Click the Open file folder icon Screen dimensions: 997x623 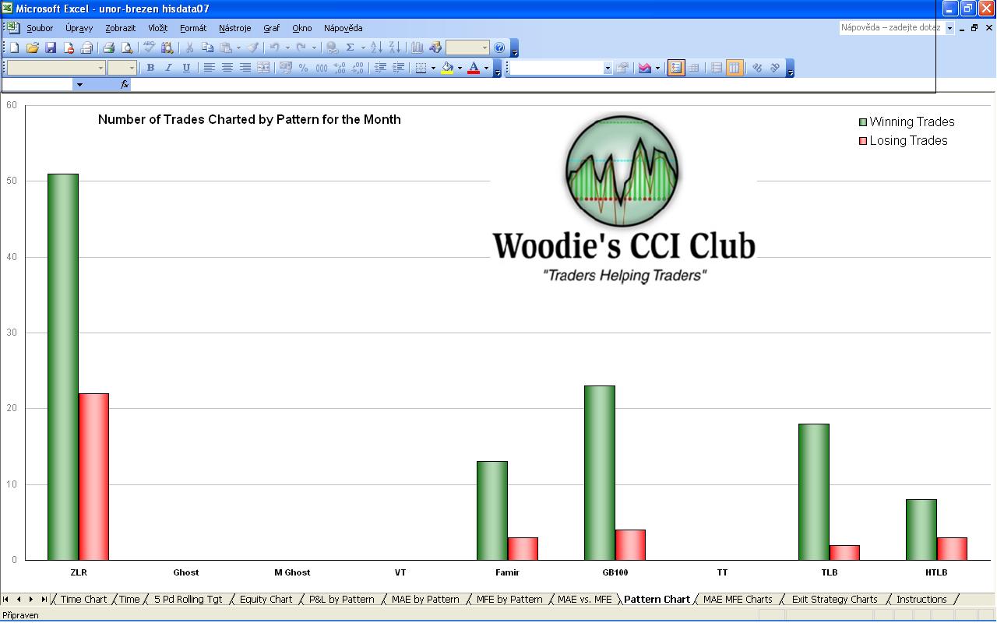33,48
